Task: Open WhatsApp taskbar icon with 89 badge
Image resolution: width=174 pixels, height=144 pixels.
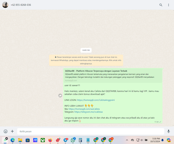Action: coord(5,140)
